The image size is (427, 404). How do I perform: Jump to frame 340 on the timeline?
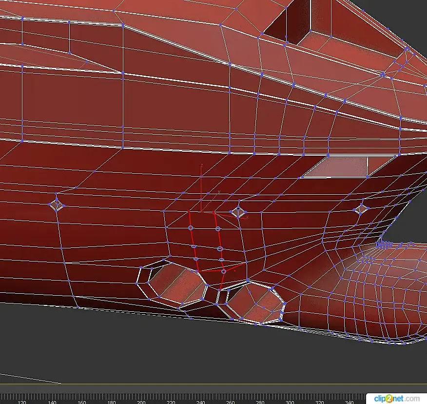point(349,402)
